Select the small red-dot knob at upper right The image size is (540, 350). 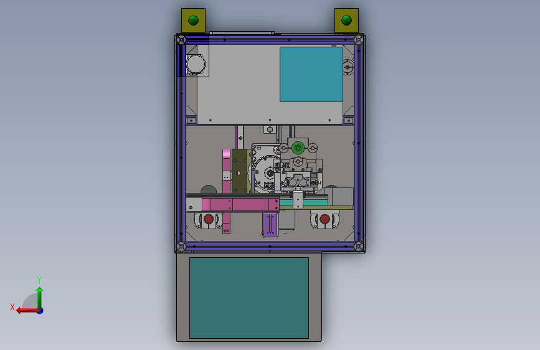pyautogui.click(x=348, y=67)
